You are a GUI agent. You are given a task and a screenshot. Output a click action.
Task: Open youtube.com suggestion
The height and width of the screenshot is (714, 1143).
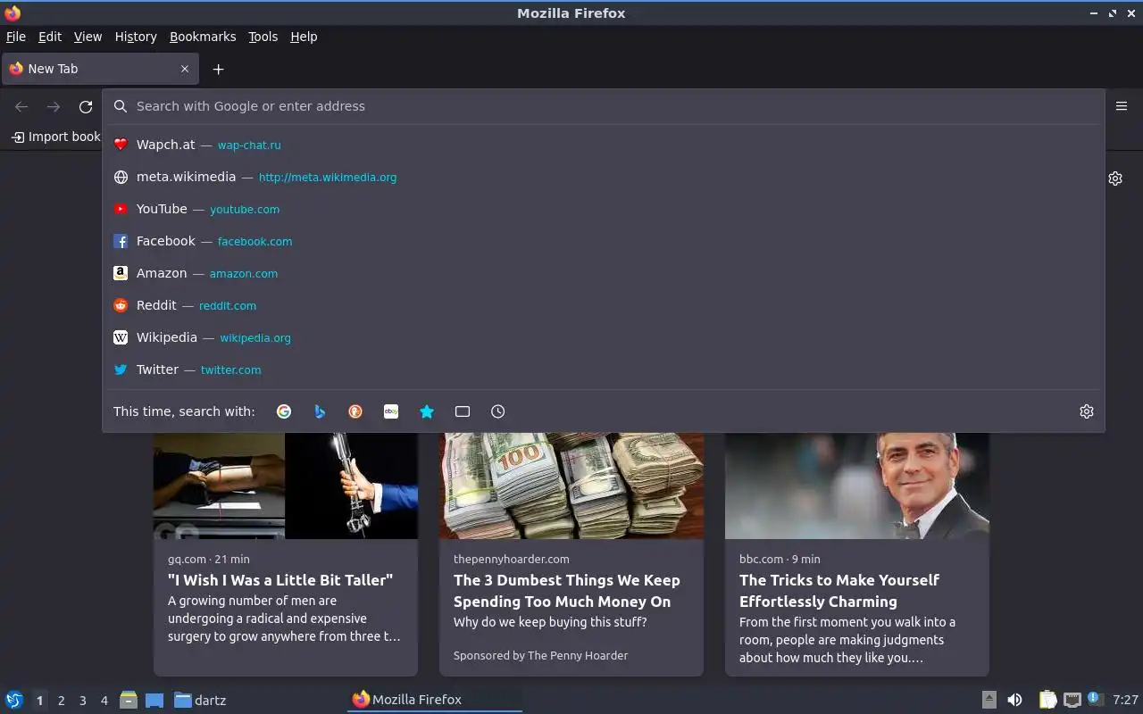245,209
